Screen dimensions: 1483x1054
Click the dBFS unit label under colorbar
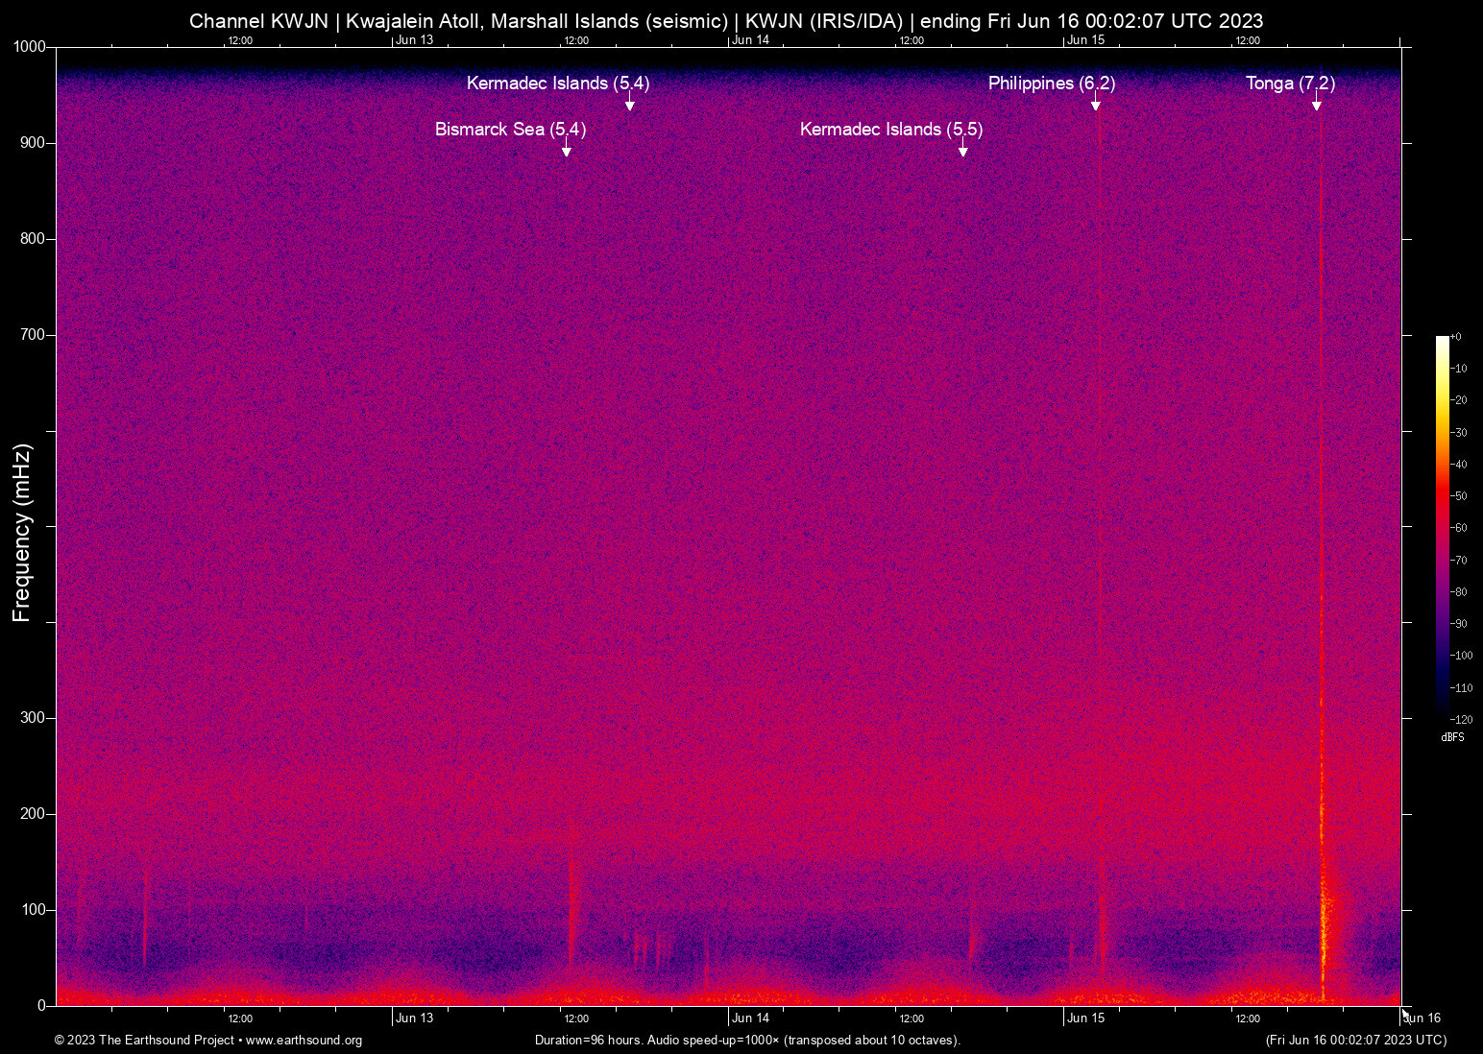tap(1452, 737)
